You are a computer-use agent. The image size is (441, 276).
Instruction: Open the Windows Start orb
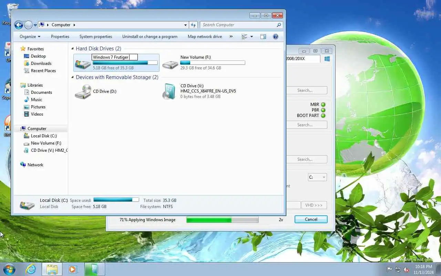coord(10,269)
